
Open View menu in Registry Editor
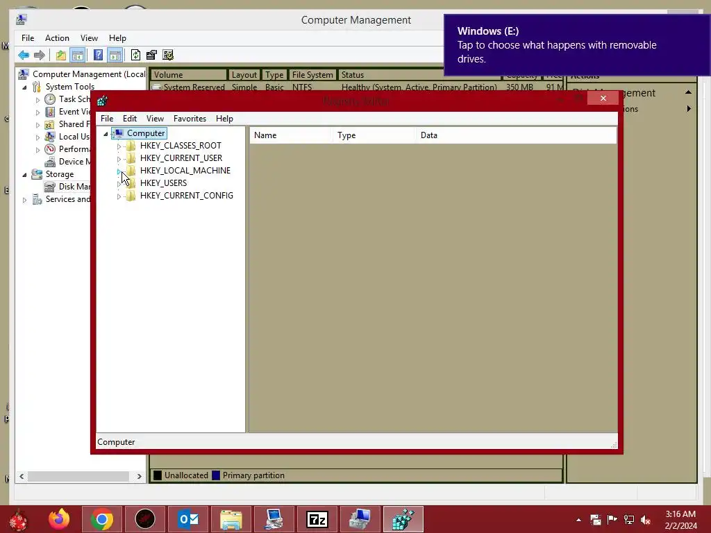155,118
